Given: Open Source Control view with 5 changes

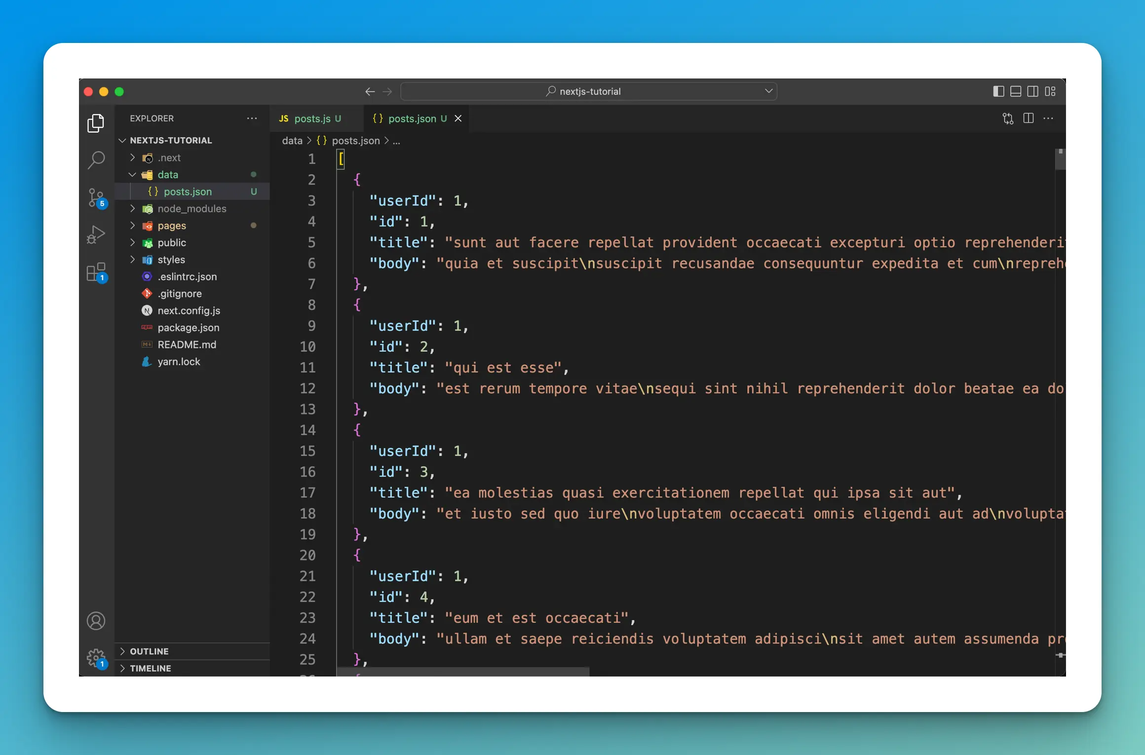Looking at the screenshot, I should 96,198.
